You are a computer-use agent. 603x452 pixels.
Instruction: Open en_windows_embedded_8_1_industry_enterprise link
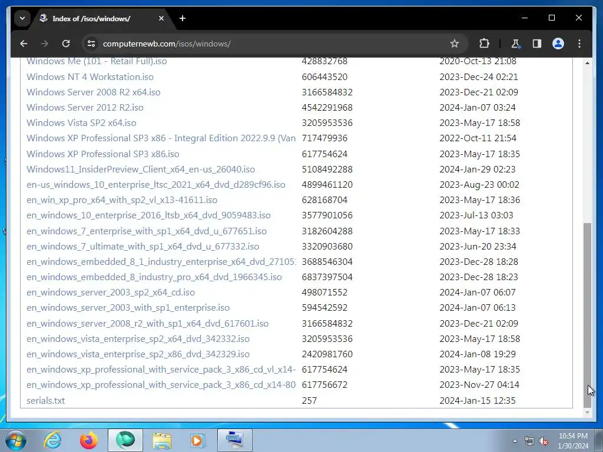pyautogui.click(x=161, y=262)
